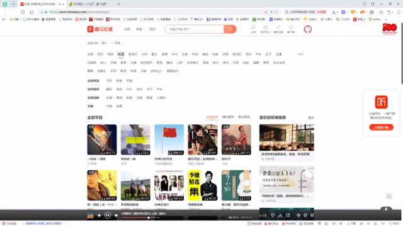The image size is (403, 226).
Task: Download the current track from player bar
Action: tap(280, 215)
